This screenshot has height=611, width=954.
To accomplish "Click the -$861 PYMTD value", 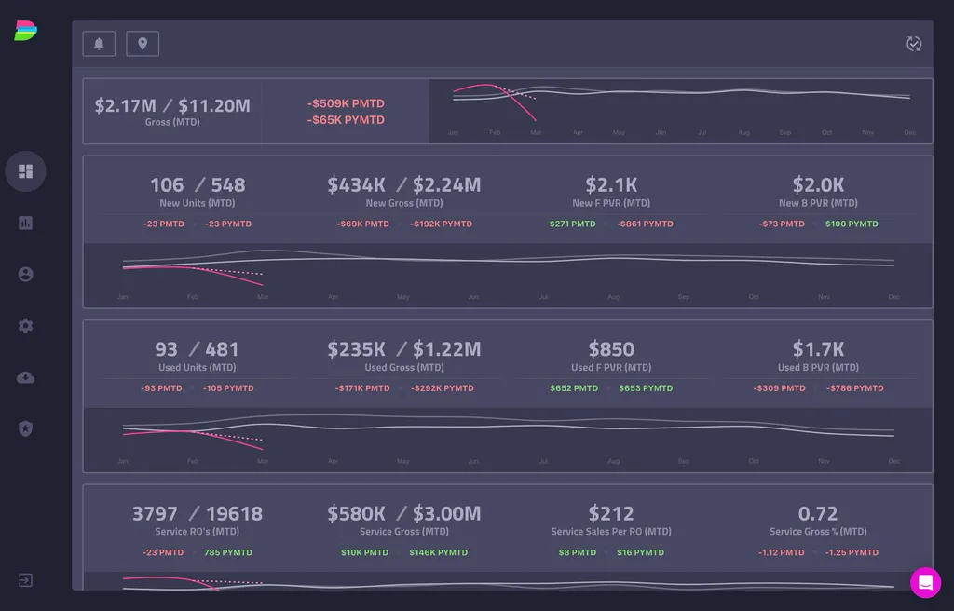I will click(x=645, y=224).
